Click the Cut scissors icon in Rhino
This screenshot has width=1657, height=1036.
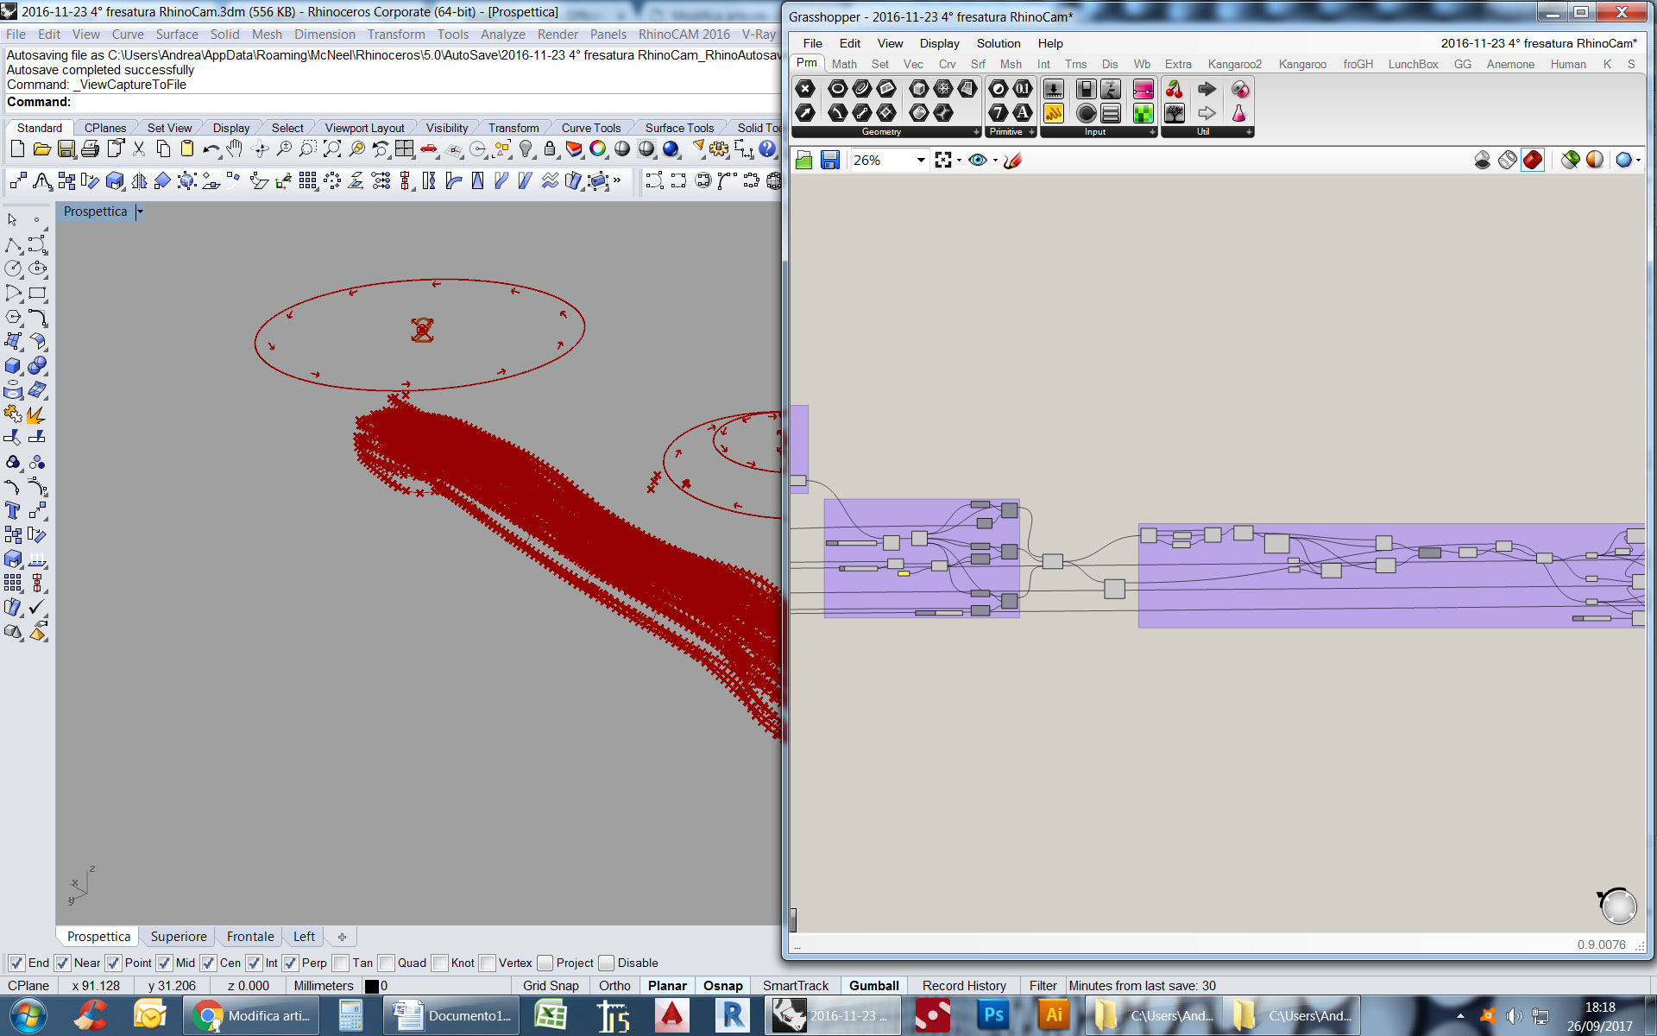click(x=138, y=149)
